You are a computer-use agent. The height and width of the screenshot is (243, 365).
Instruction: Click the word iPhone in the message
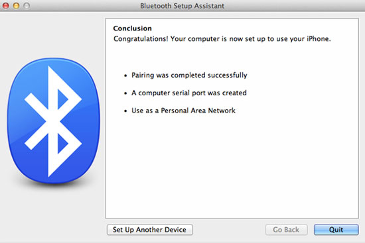pyautogui.click(x=319, y=39)
